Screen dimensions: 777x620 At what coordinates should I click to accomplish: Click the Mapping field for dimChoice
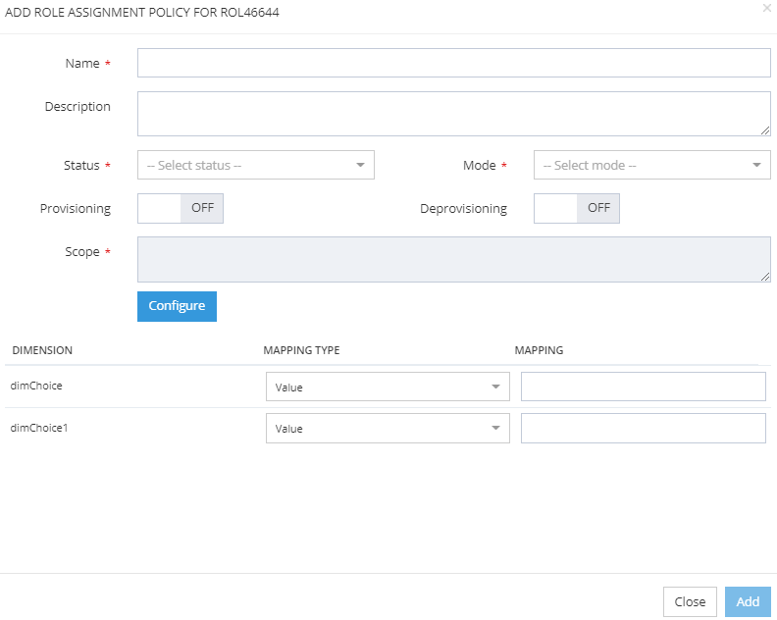pyautogui.click(x=643, y=387)
